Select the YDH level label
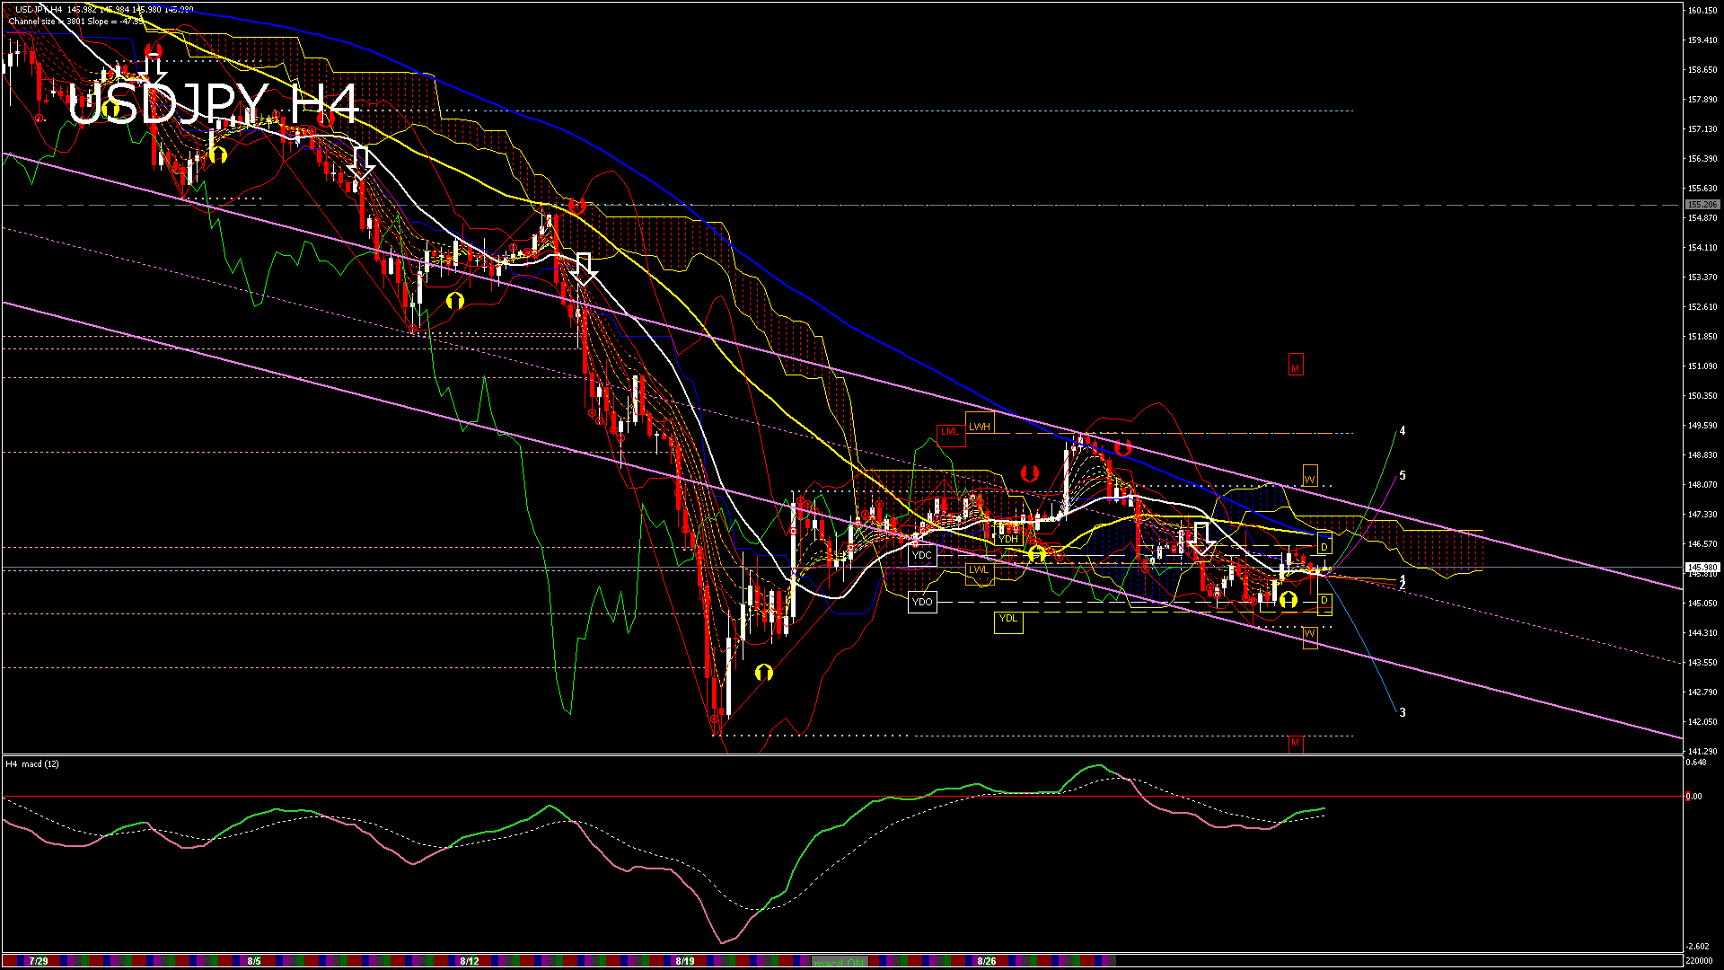Image resolution: width=1724 pixels, height=970 pixels. [x=1008, y=539]
